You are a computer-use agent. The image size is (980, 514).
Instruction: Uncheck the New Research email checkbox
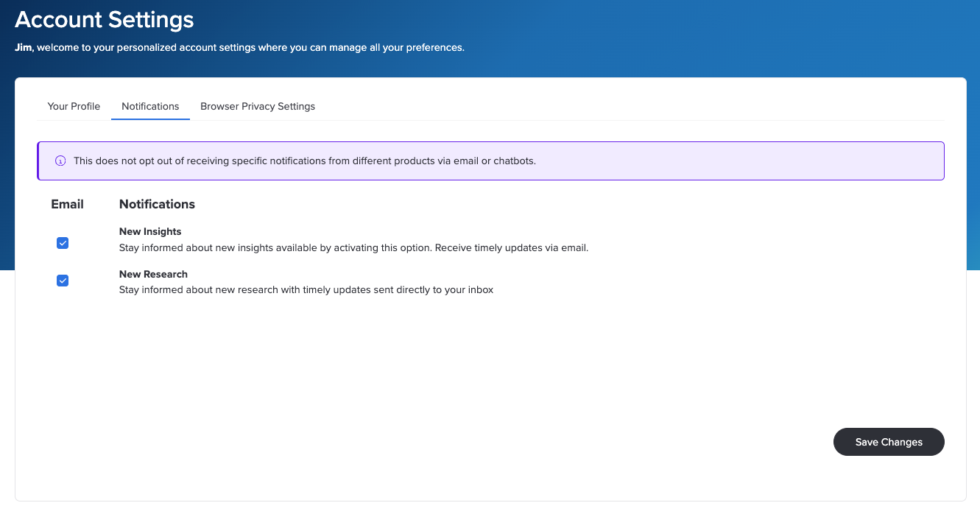click(63, 281)
